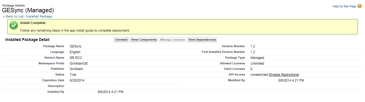The width and height of the screenshot is (365, 102).
Task: Click the Language value English
Action: click(x=75, y=52)
